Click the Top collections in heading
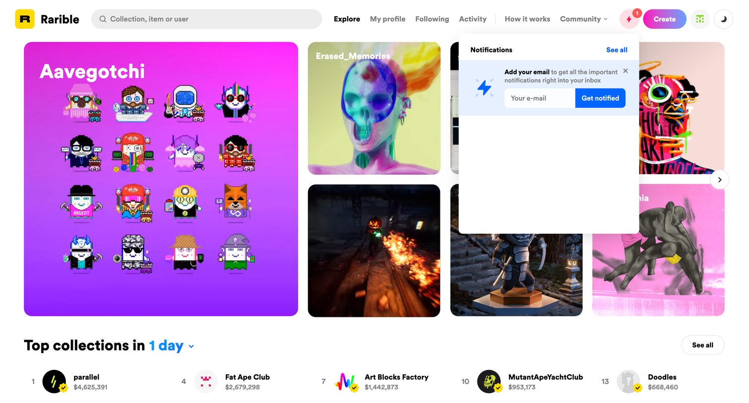This screenshot has height=403, width=749. click(x=85, y=346)
